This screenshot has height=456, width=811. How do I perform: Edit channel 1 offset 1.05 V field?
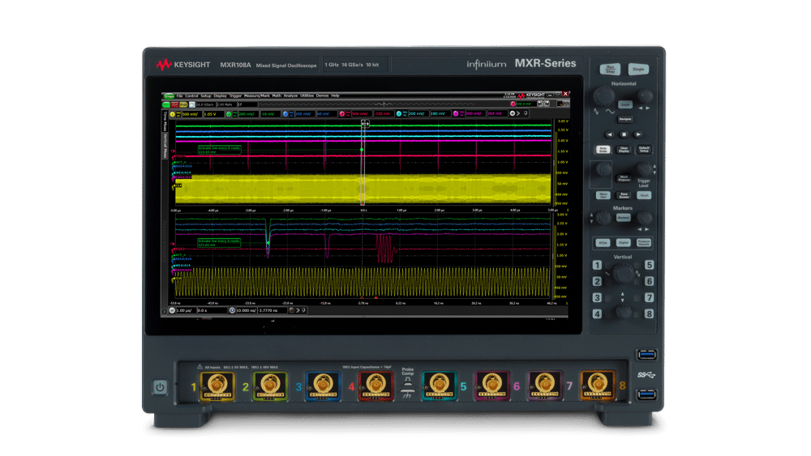click(213, 114)
